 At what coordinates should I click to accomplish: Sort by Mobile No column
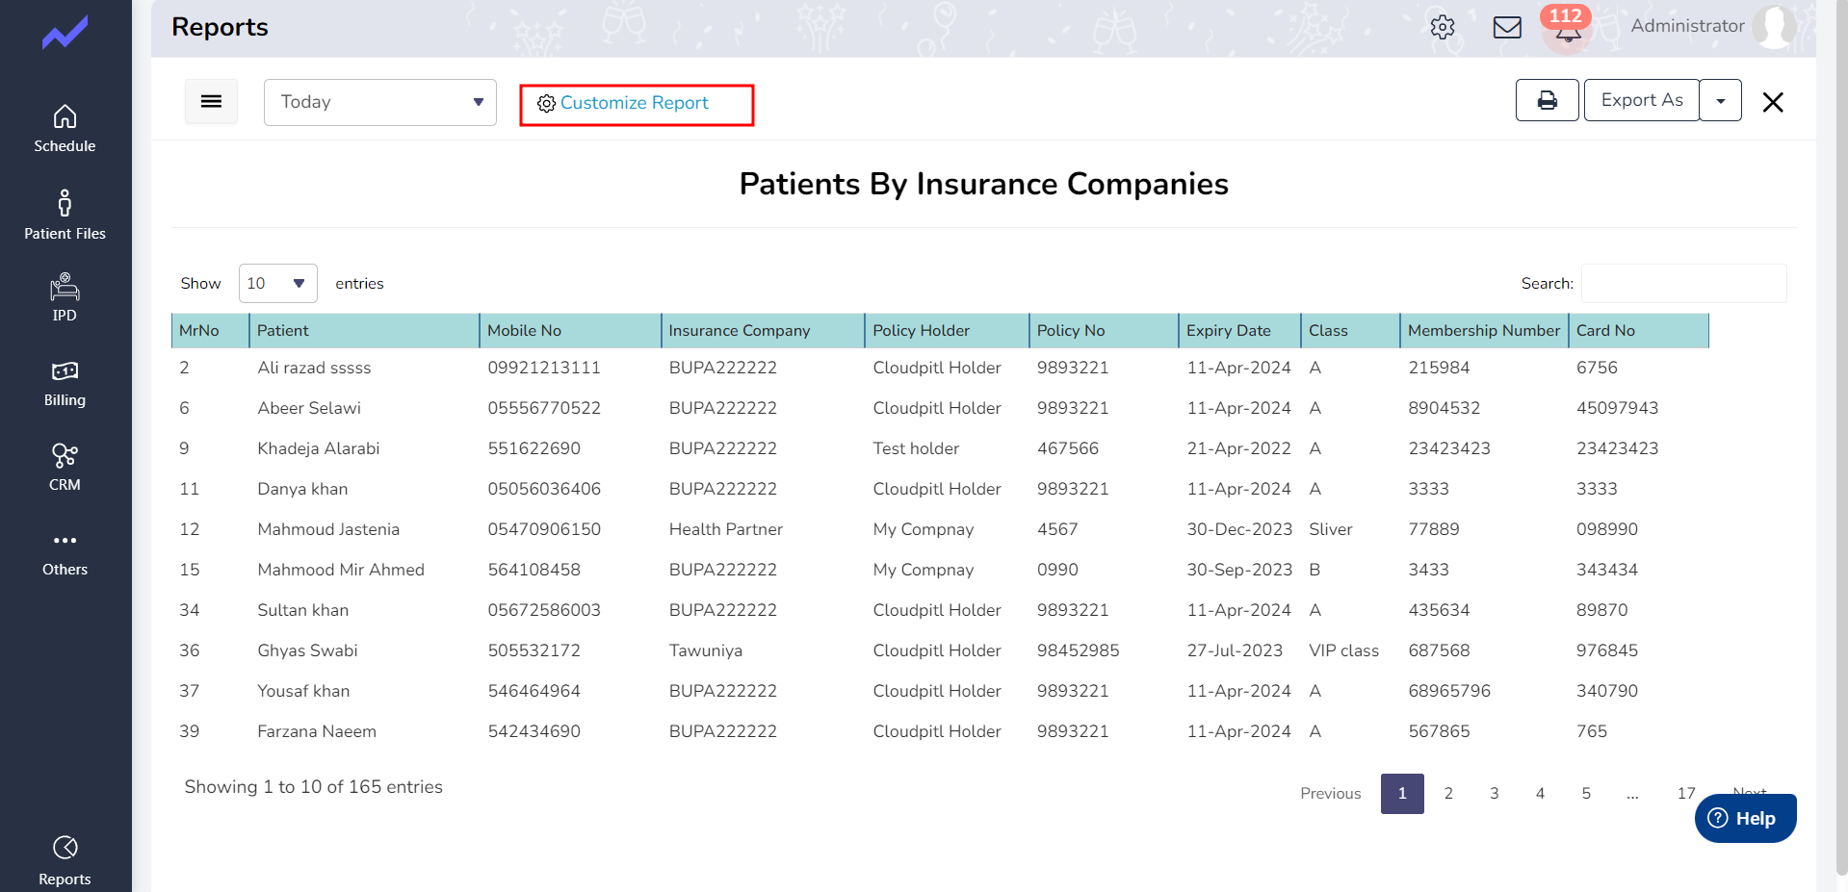570,330
